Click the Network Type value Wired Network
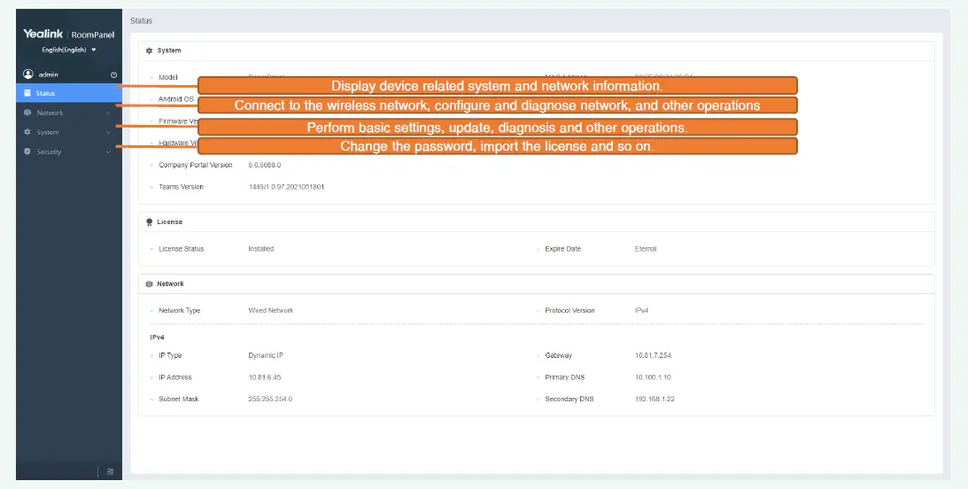The width and height of the screenshot is (968, 489). coord(270,311)
